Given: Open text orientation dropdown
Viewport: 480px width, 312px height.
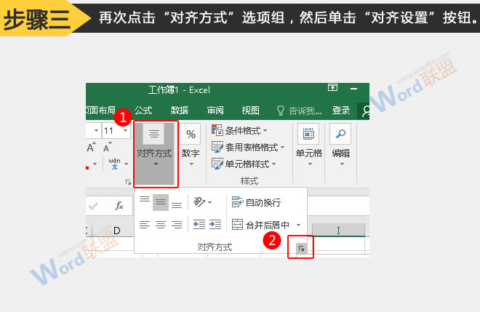Looking at the screenshot, I should pos(203,202).
